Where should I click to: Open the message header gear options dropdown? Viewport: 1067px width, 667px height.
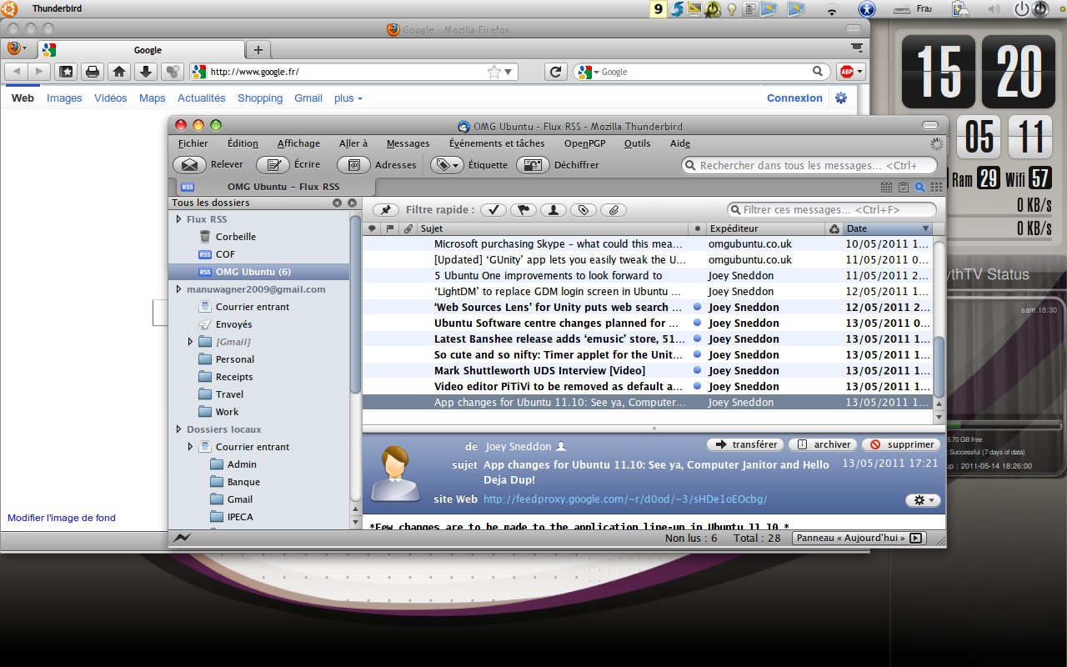(x=923, y=500)
